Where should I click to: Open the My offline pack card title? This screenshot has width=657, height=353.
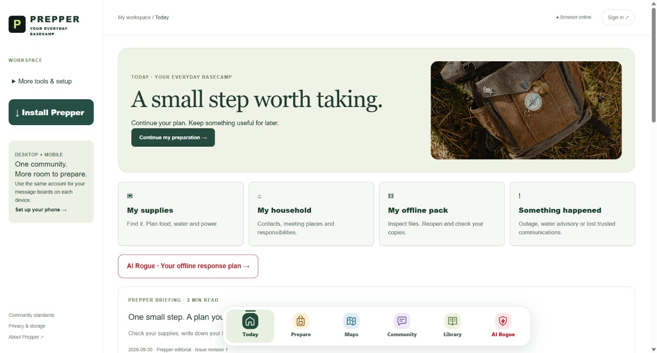click(418, 210)
